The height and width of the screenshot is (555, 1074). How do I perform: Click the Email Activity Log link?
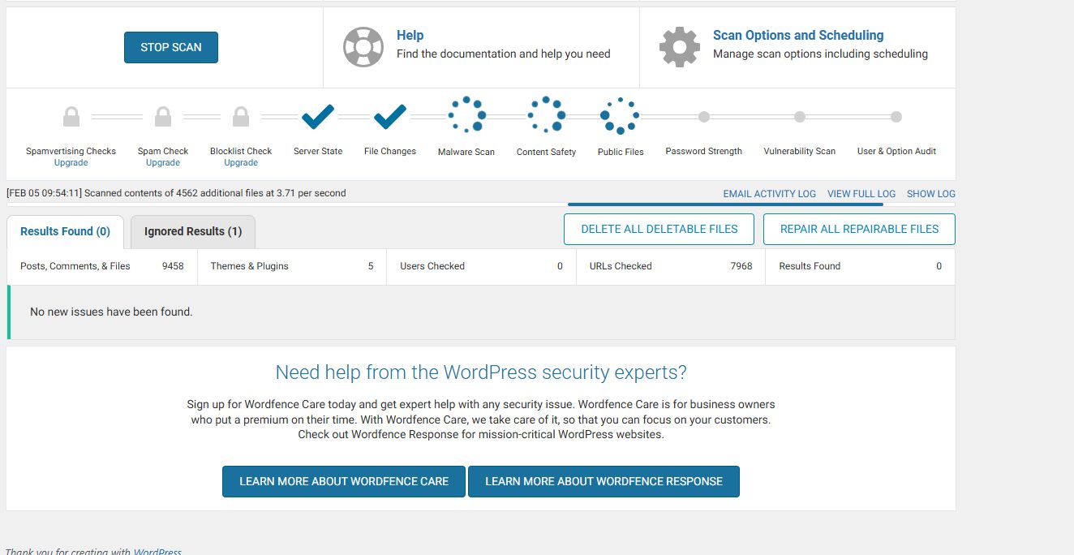point(769,194)
